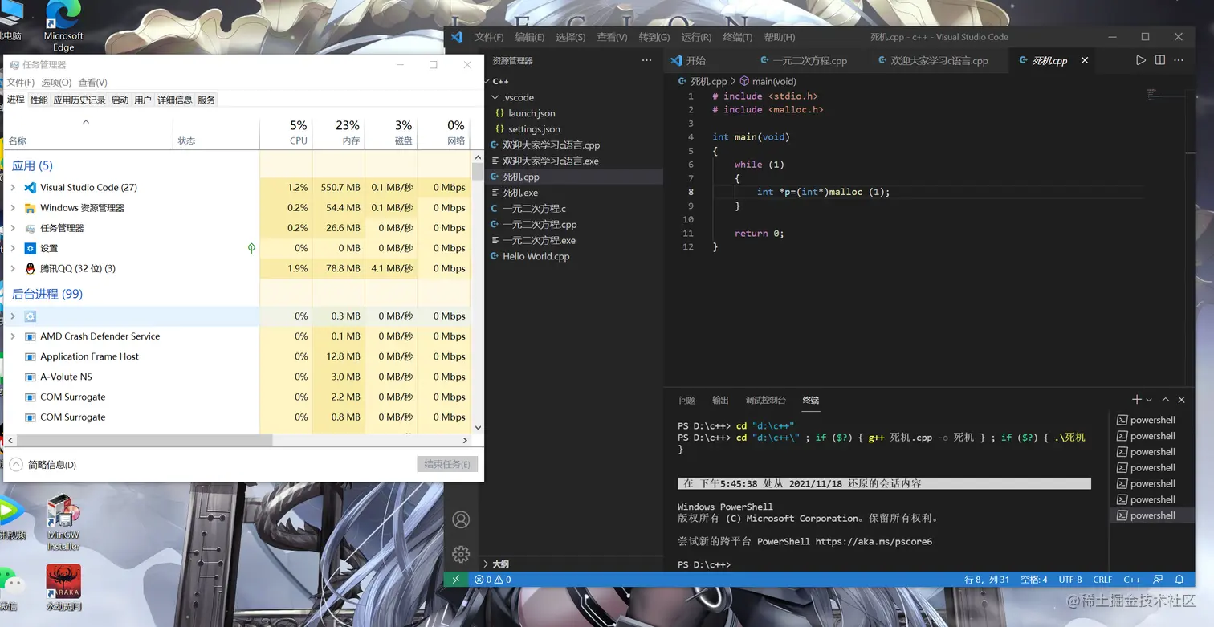This screenshot has height=627, width=1214.
Task: Show the 调试控制台 panel tab
Action: [765, 400]
